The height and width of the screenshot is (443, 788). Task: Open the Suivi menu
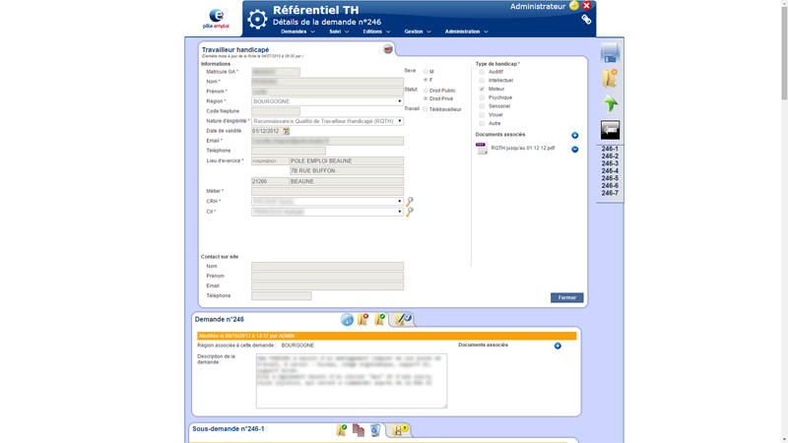(339, 32)
